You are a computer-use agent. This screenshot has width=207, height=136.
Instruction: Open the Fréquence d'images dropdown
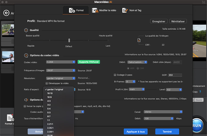(x=61, y=70)
